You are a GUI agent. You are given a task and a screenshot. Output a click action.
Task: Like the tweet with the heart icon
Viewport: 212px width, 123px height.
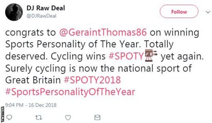(x=68, y=118)
